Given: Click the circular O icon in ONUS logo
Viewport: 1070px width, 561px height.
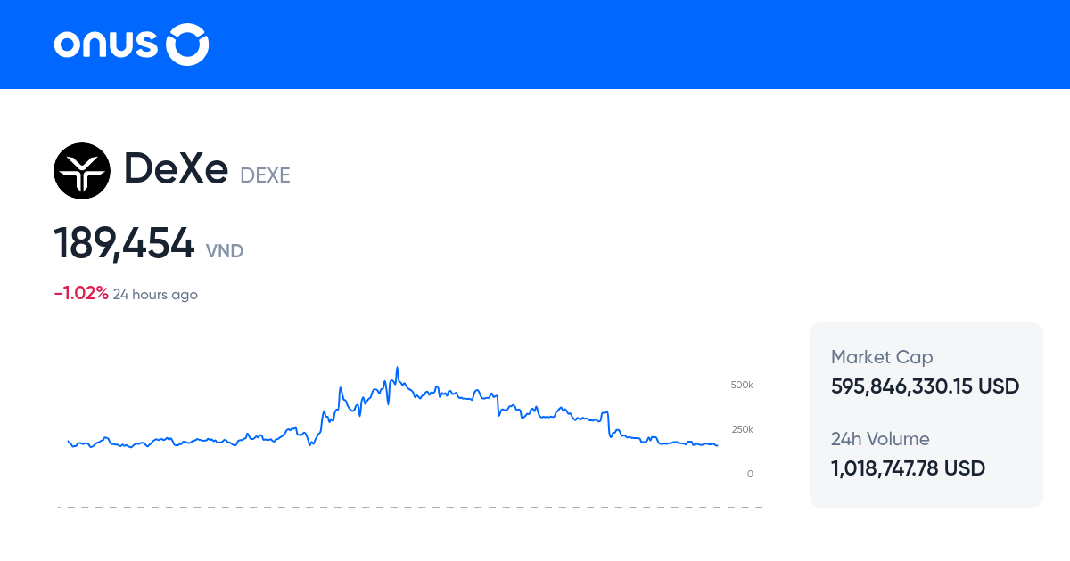Looking at the screenshot, I should coord(188,45).
